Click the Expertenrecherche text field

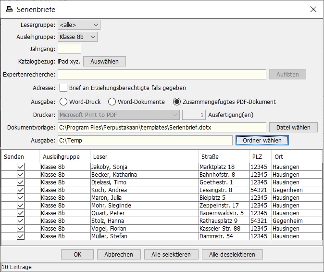point(162,74)
